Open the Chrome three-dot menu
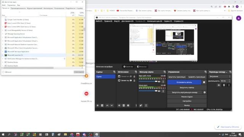The height and width of the screenshot is (137, 244). pos(241,6)
